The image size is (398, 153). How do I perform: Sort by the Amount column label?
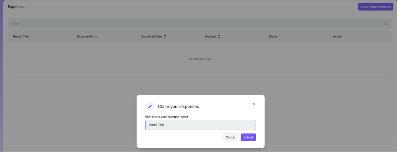[210, 36]
